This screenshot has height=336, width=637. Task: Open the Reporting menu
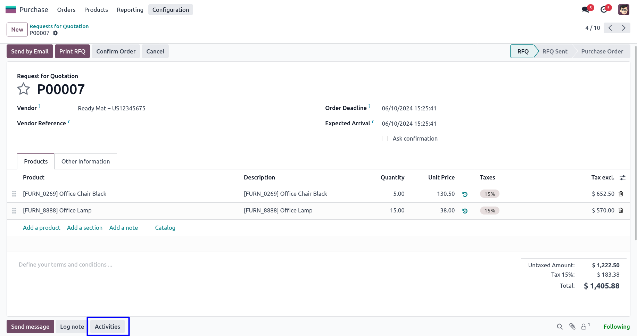[x=130, y=10]
